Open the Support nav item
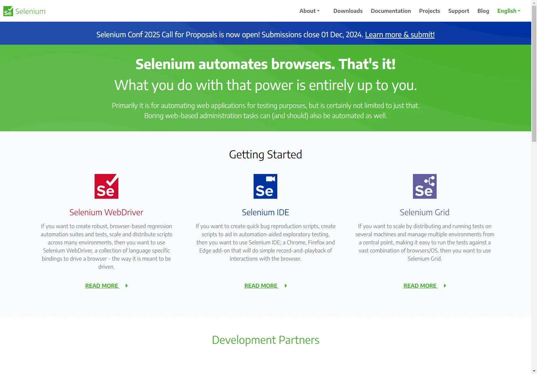 point(459,11)
